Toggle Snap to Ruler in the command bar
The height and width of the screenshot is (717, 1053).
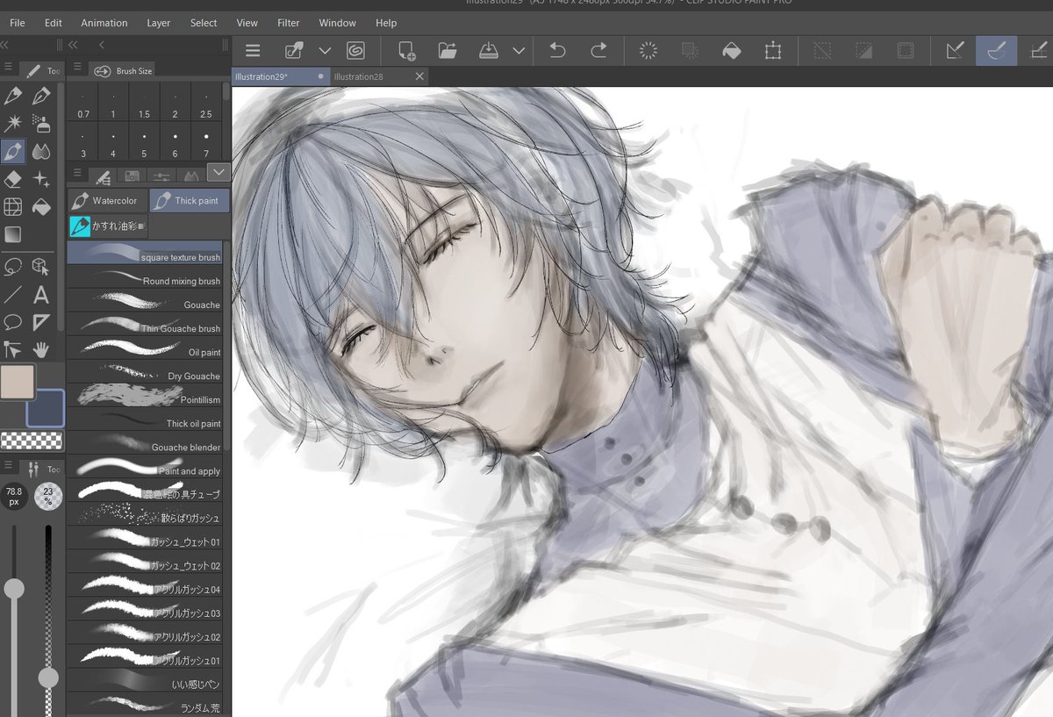coord(955,51)
